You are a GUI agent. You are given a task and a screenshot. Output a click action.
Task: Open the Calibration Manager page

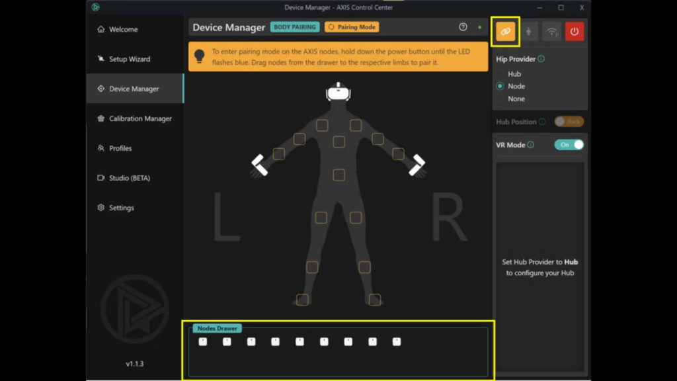(x=139, y=118)
